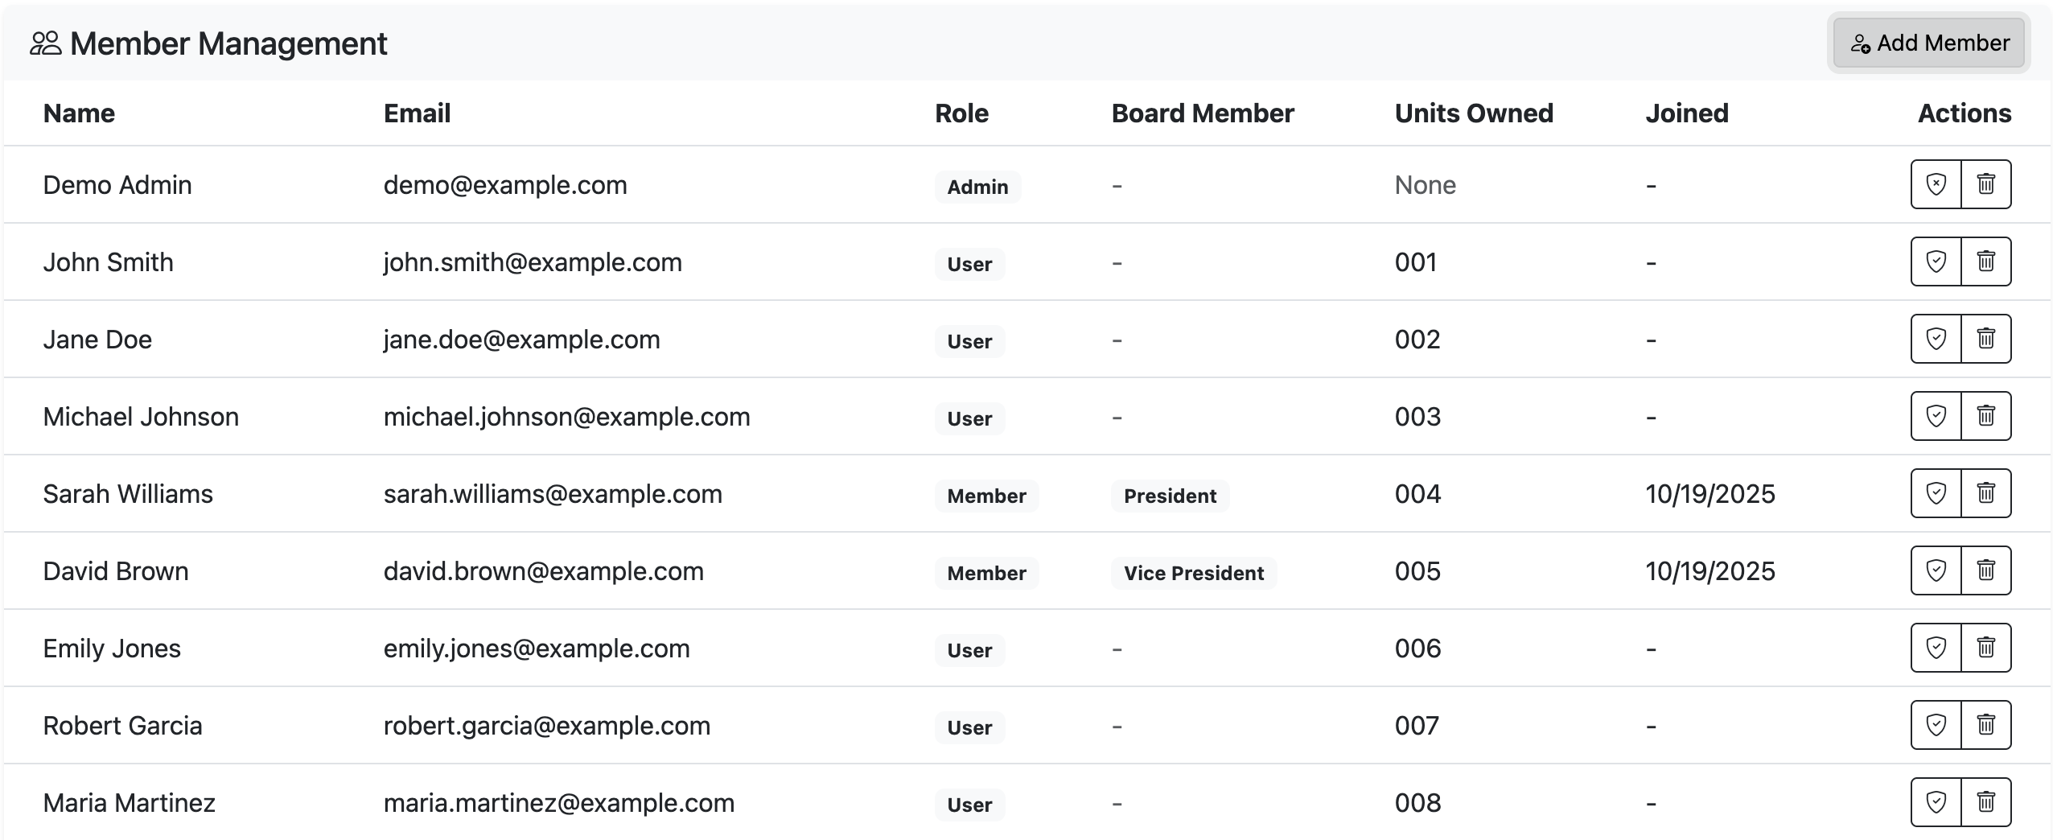The width and height of the screenshot is (2053, 840).
Task: Delete John Smith with trash icon
Action: point(1985,261)
